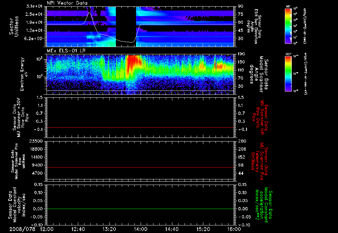The height and width of the screenshot is (233, 338).
Task: Click the '1.2e+01' sector tick value
Action: tap(34, 31)
